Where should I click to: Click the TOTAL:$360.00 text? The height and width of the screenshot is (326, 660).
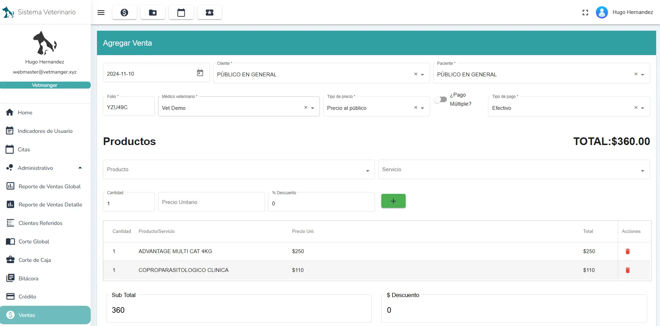pos(612,141)
